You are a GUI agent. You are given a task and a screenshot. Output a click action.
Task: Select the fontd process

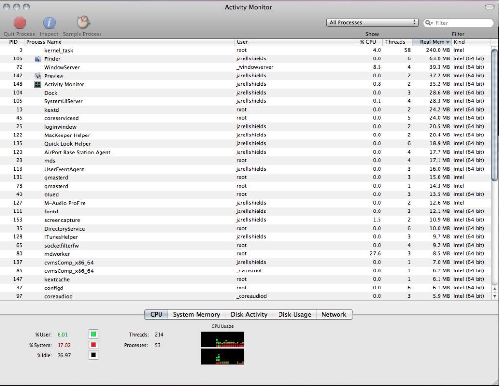point(245,212)
